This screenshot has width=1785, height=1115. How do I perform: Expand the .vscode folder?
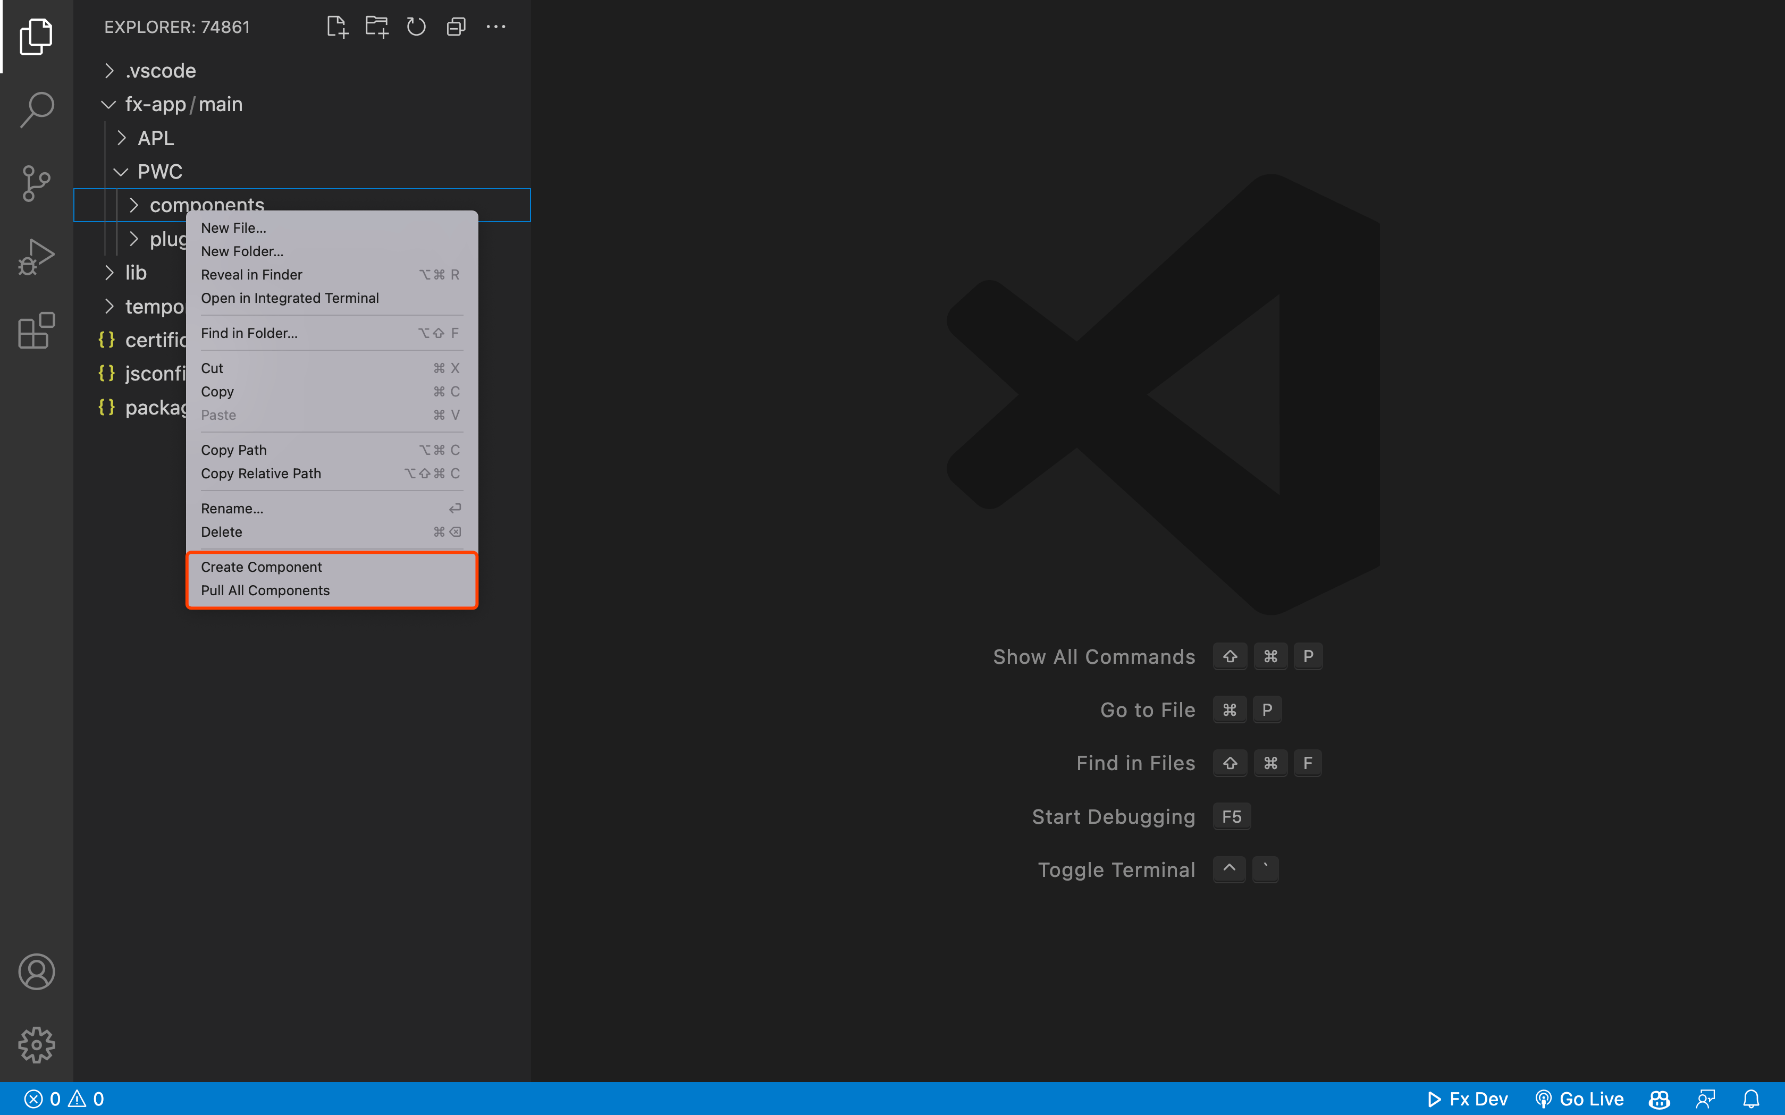click(302, 71)
